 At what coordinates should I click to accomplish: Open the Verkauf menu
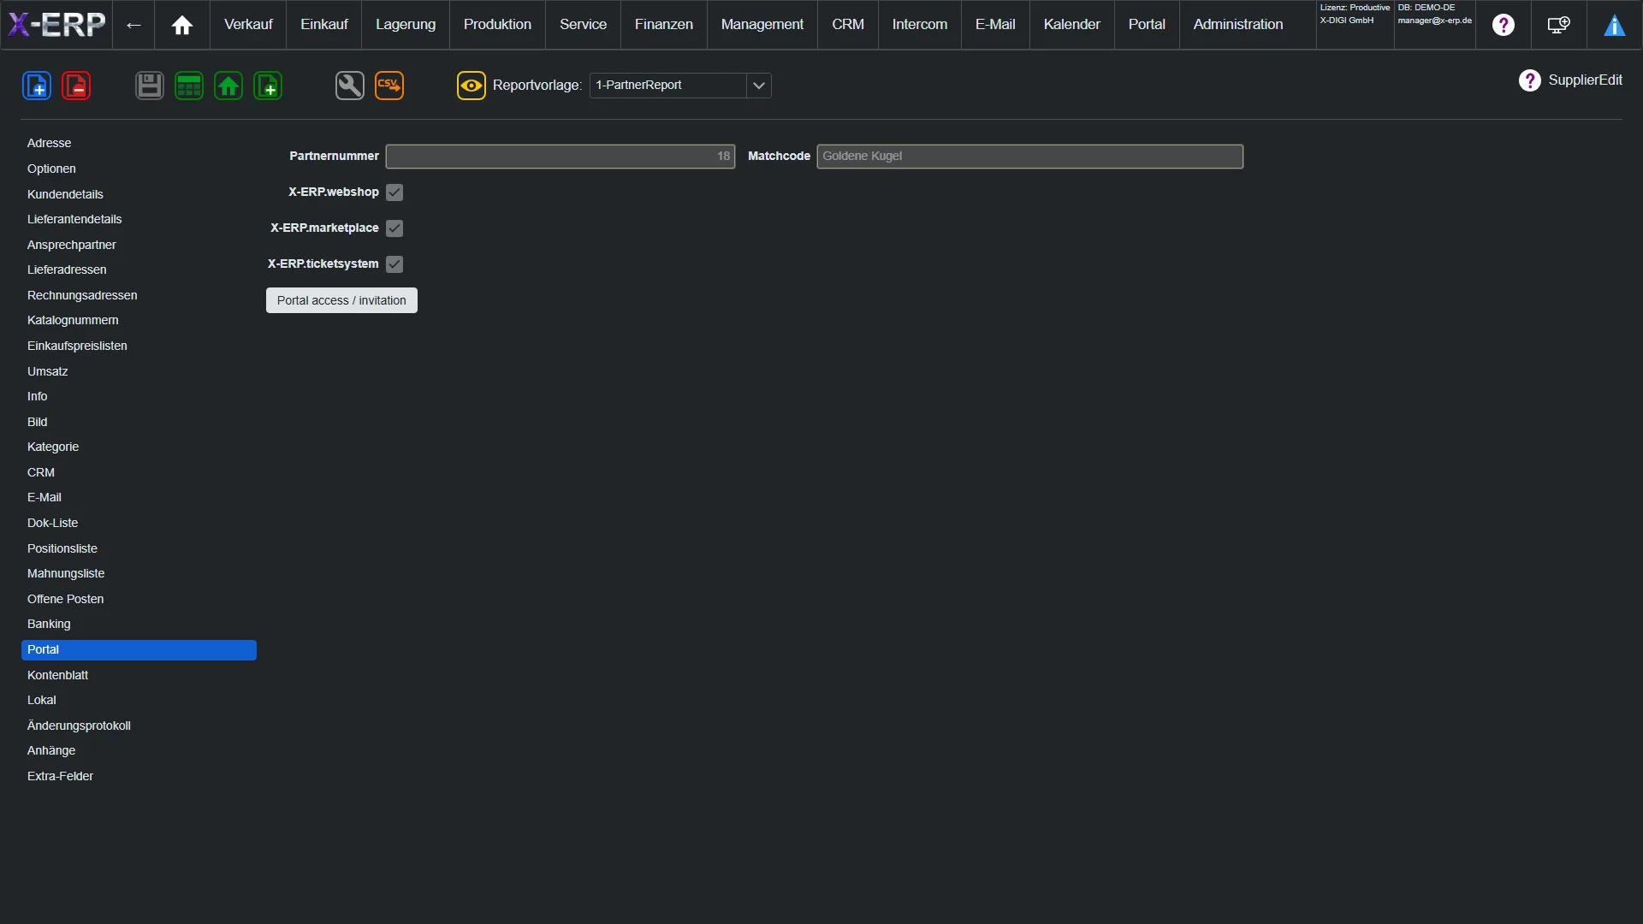point(248,25)
